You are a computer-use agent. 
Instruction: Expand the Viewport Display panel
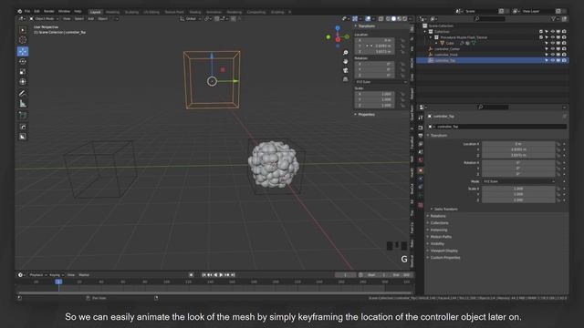click(x=443, y=251)
